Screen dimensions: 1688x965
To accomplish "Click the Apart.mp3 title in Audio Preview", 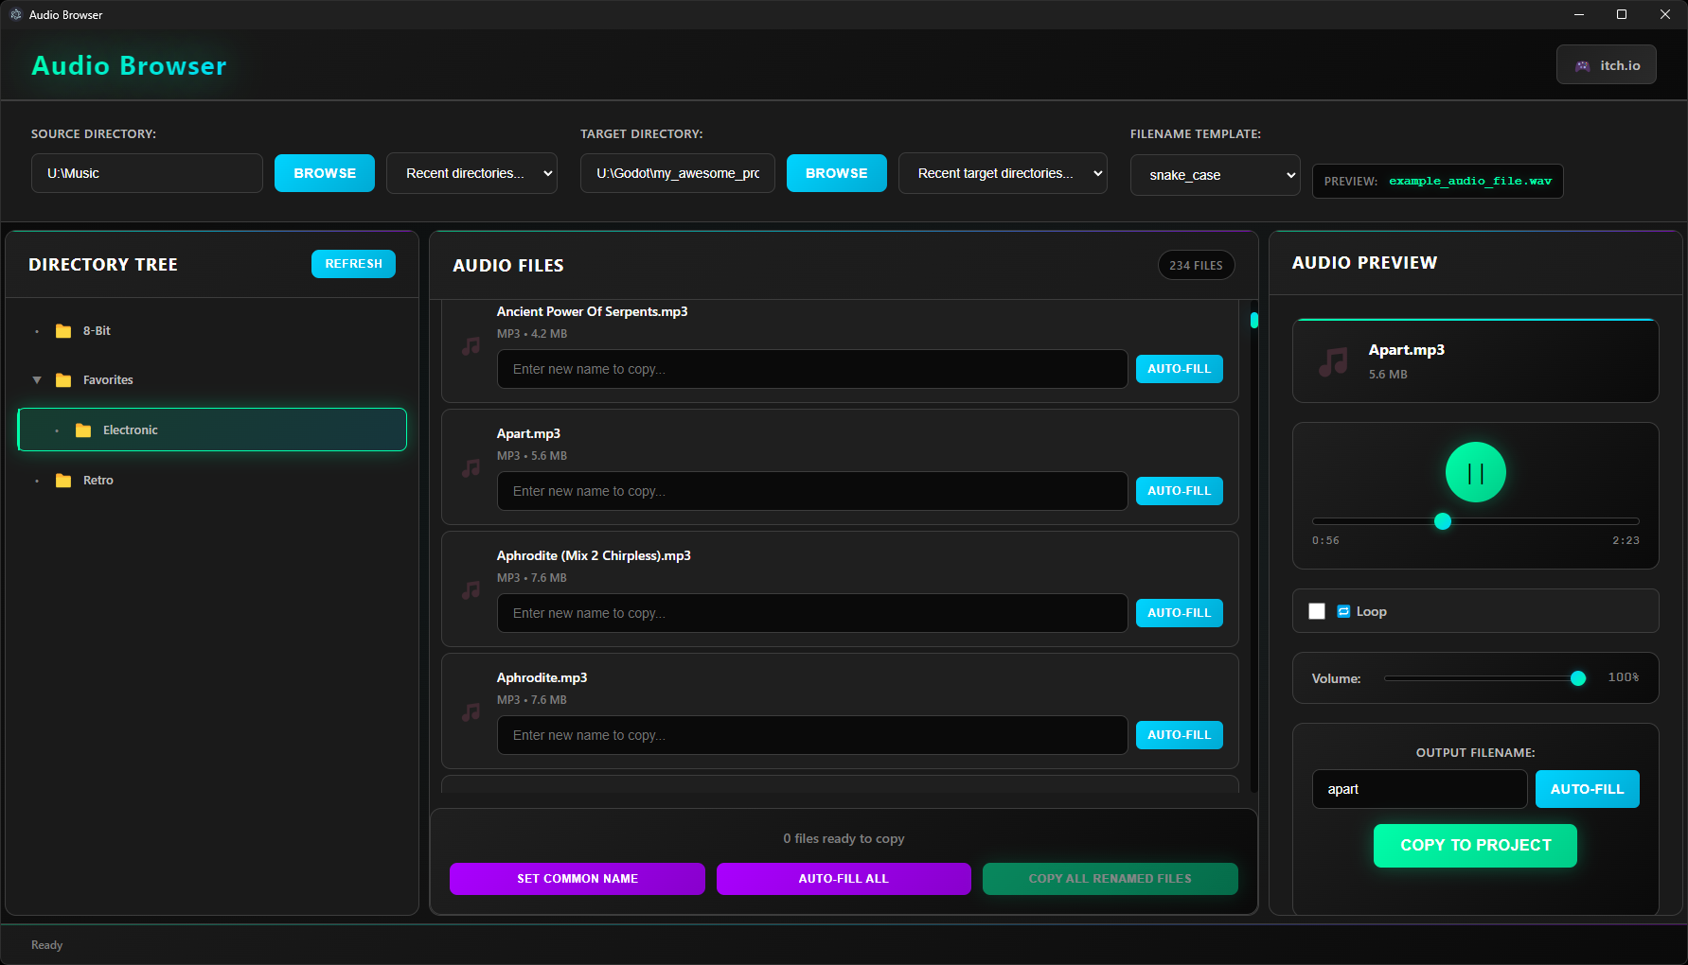I will pyautogui.click(x=1406, y=350).
